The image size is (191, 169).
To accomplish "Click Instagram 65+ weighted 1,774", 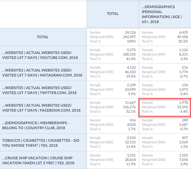I will [183, 72].
